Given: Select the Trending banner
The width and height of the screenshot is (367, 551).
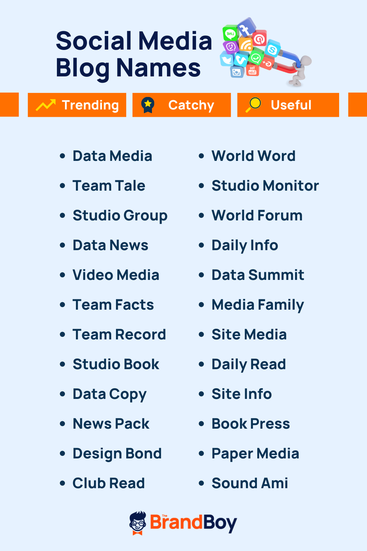Looking at the screenshot, I should pyautogui.click(x=77, y=105).
